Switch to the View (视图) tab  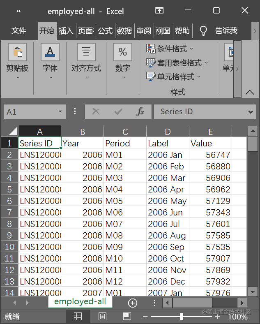[163, 31]
